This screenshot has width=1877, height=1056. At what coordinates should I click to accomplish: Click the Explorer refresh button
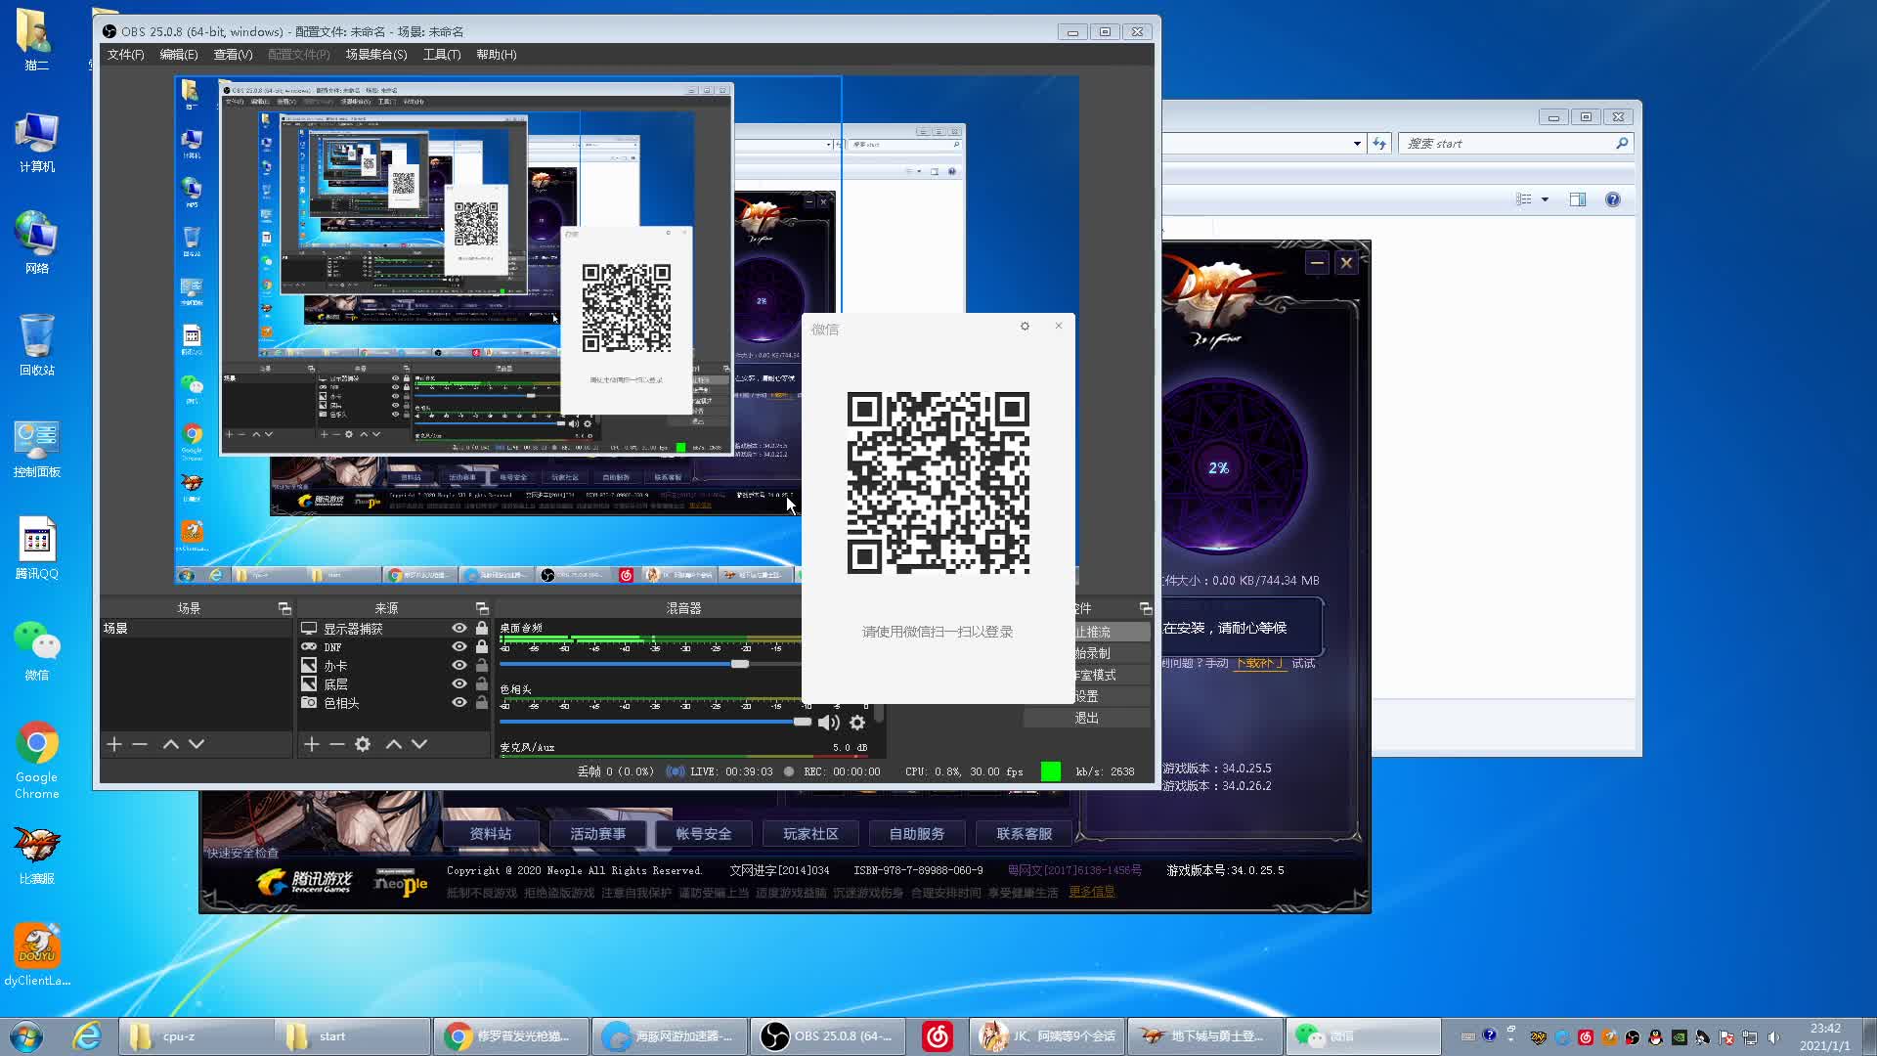click(1379, 143)
